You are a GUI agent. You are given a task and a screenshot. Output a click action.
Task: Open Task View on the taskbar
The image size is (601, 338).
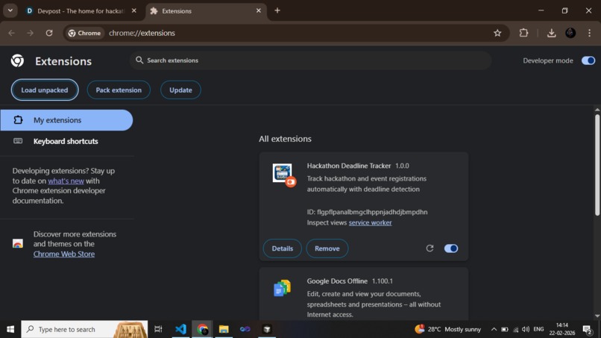(x=158, y=329)
